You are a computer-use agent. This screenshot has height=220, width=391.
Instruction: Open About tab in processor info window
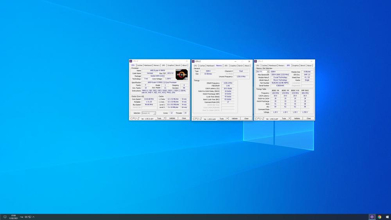point(185,66)
